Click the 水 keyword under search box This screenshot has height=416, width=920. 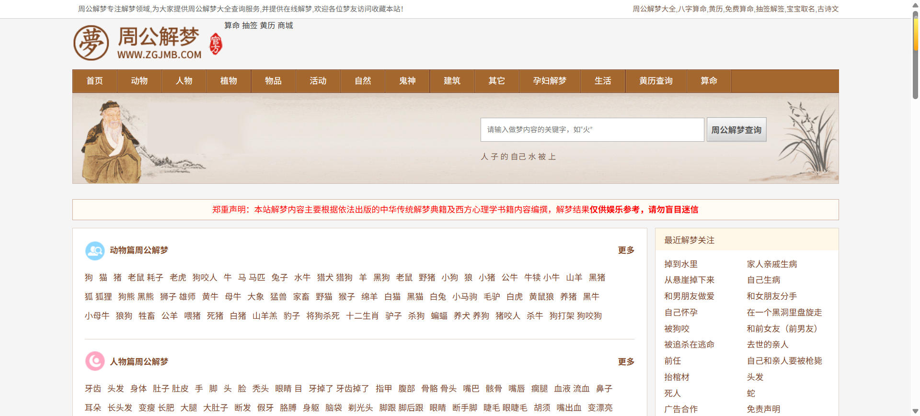coord(532,157)
